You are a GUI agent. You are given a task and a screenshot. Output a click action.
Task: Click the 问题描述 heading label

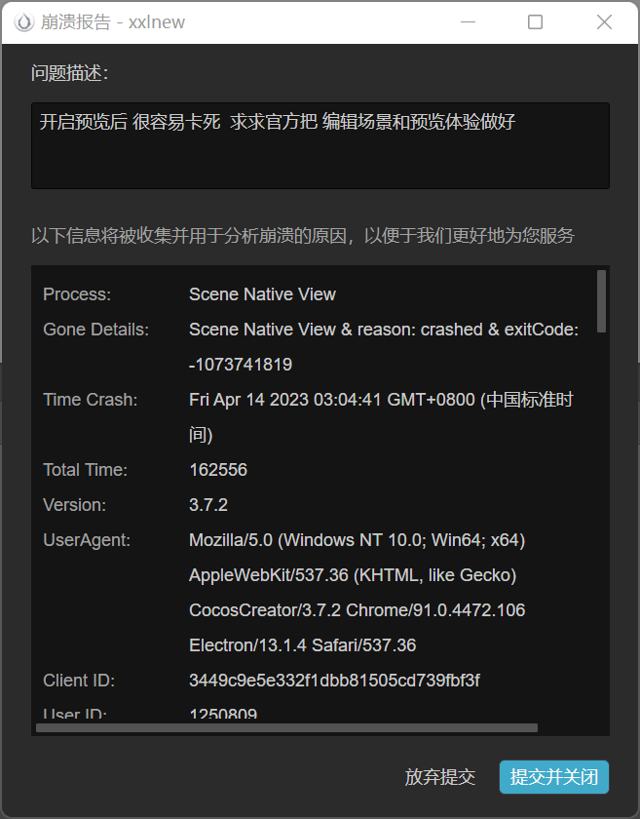[69, 73]
